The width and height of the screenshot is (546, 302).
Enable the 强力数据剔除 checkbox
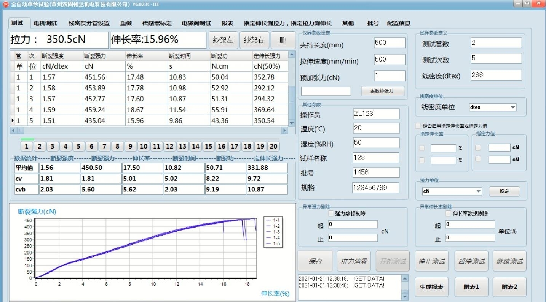330,213
